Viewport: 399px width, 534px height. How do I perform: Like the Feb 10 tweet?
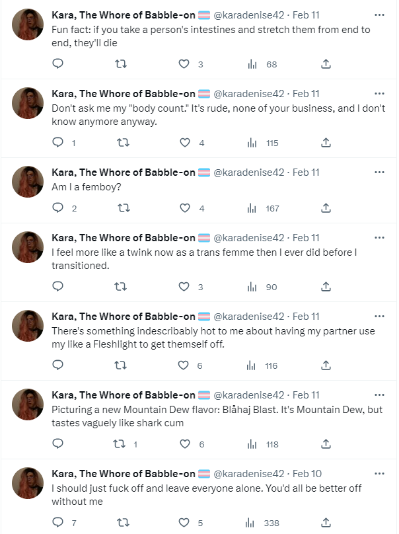186,523
